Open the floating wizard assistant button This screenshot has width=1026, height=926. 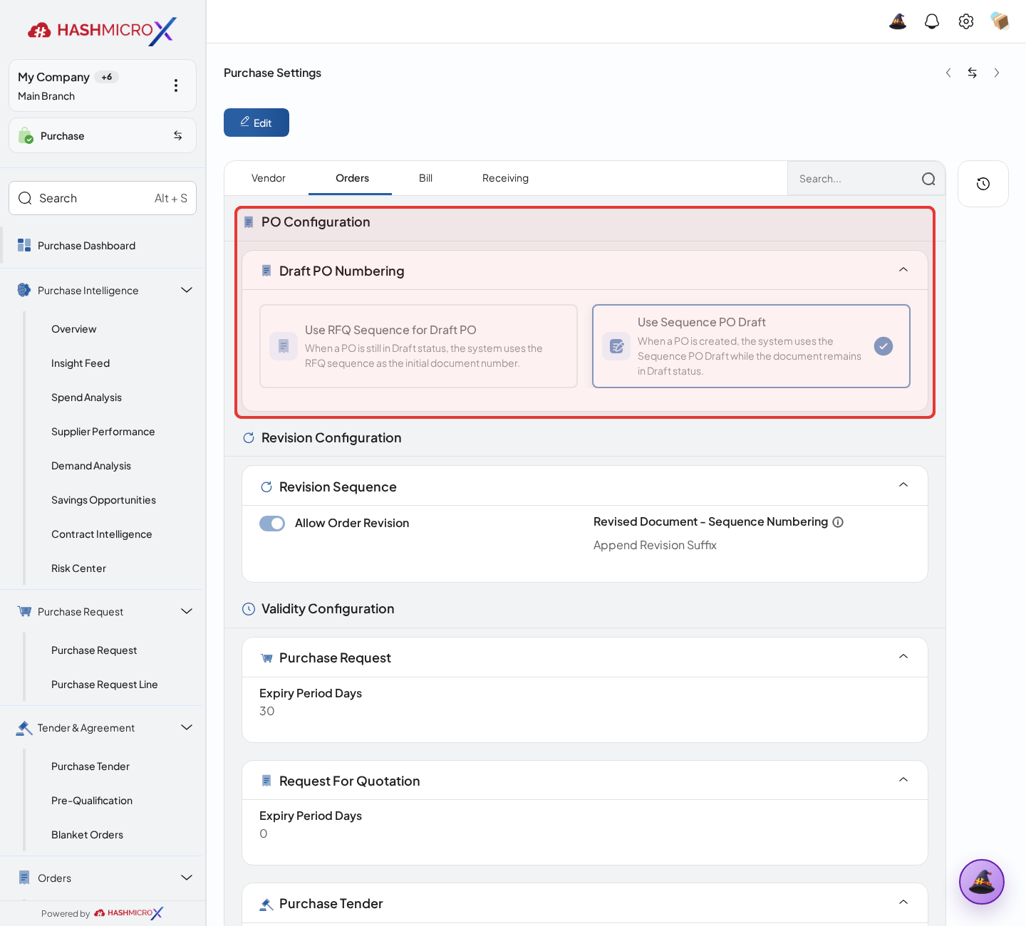click(982, 882)
